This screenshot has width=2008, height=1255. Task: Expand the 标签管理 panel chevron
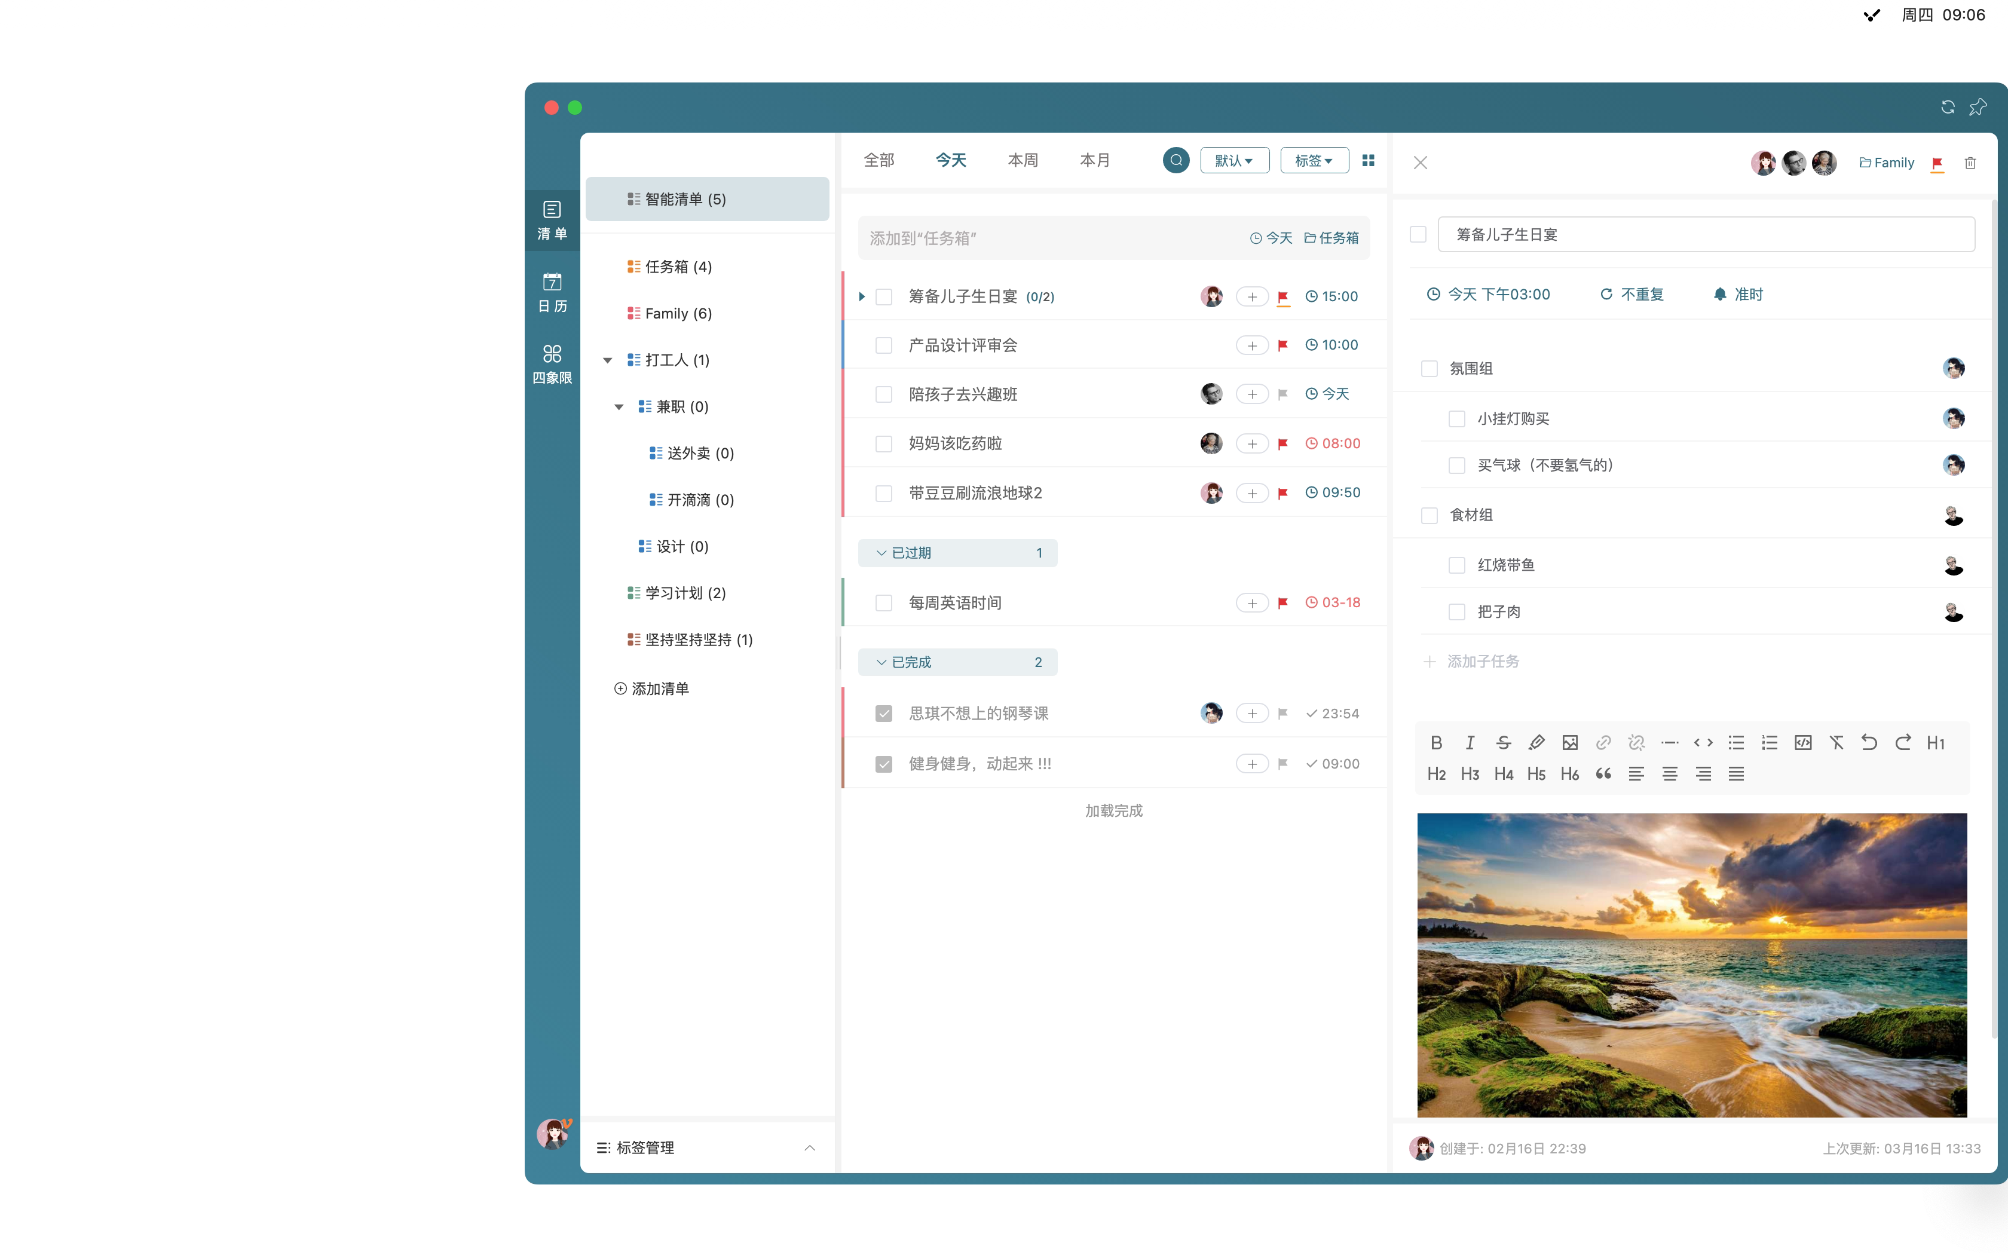pos(810,1148)
